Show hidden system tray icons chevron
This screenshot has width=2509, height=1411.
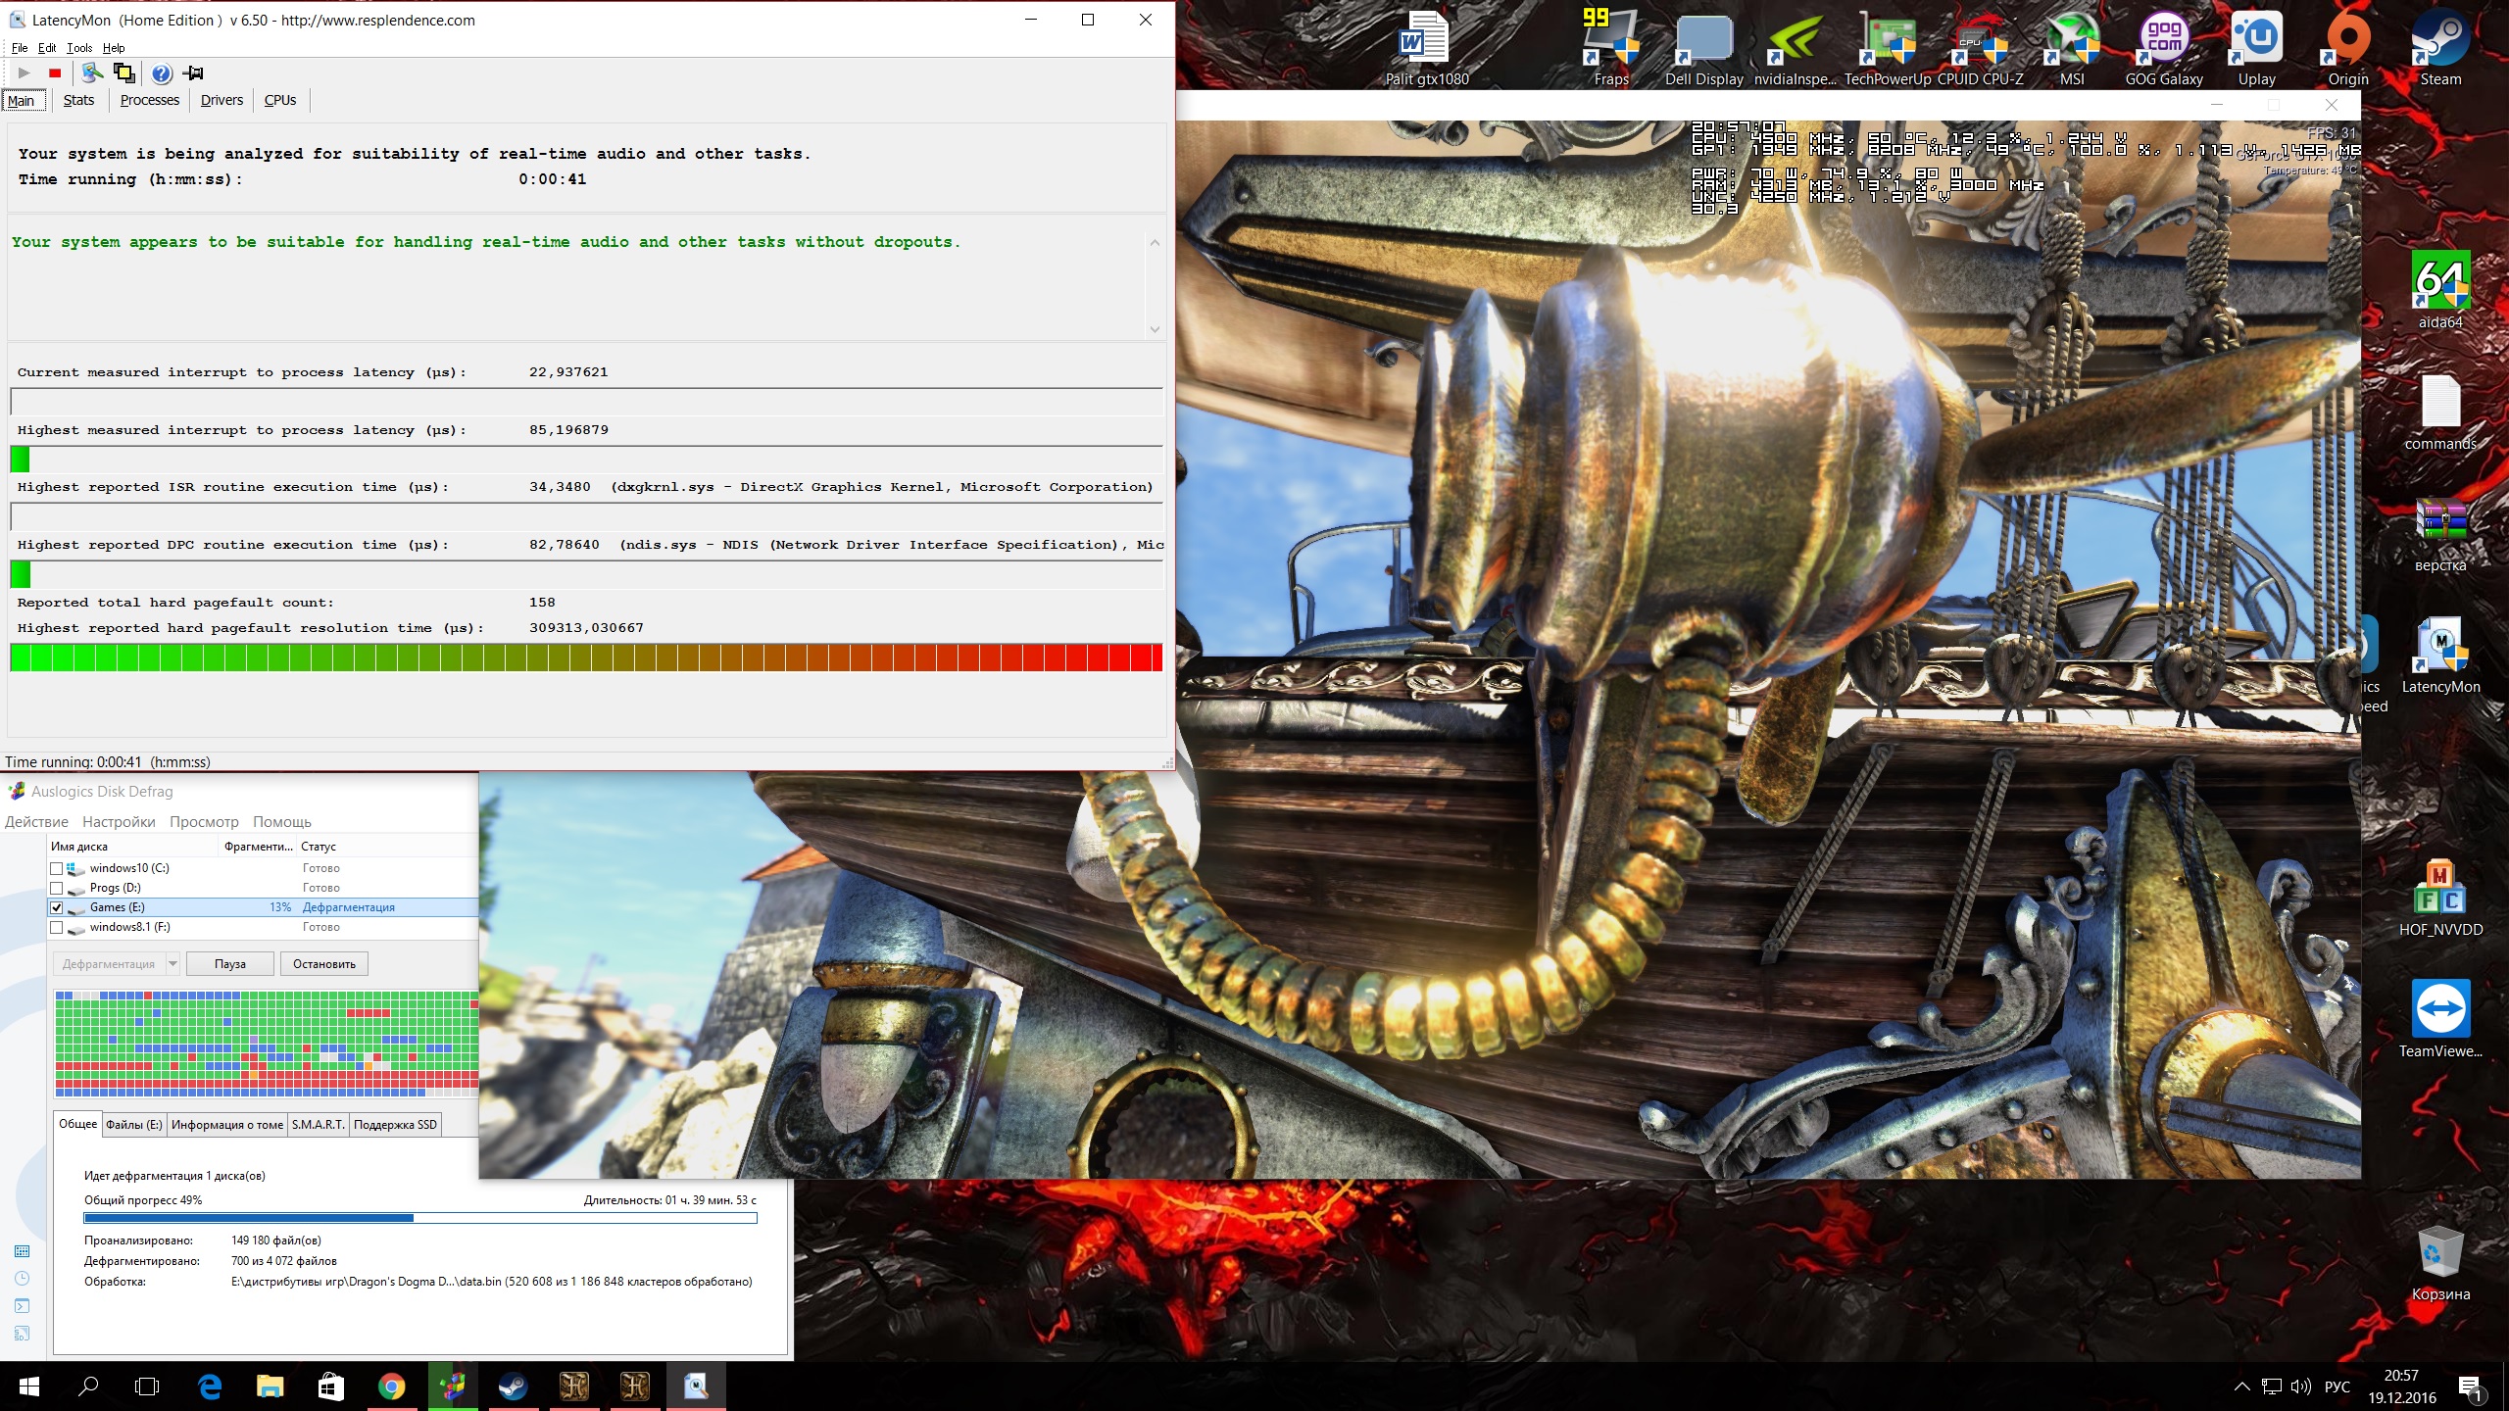(x=2241, y=1387)
